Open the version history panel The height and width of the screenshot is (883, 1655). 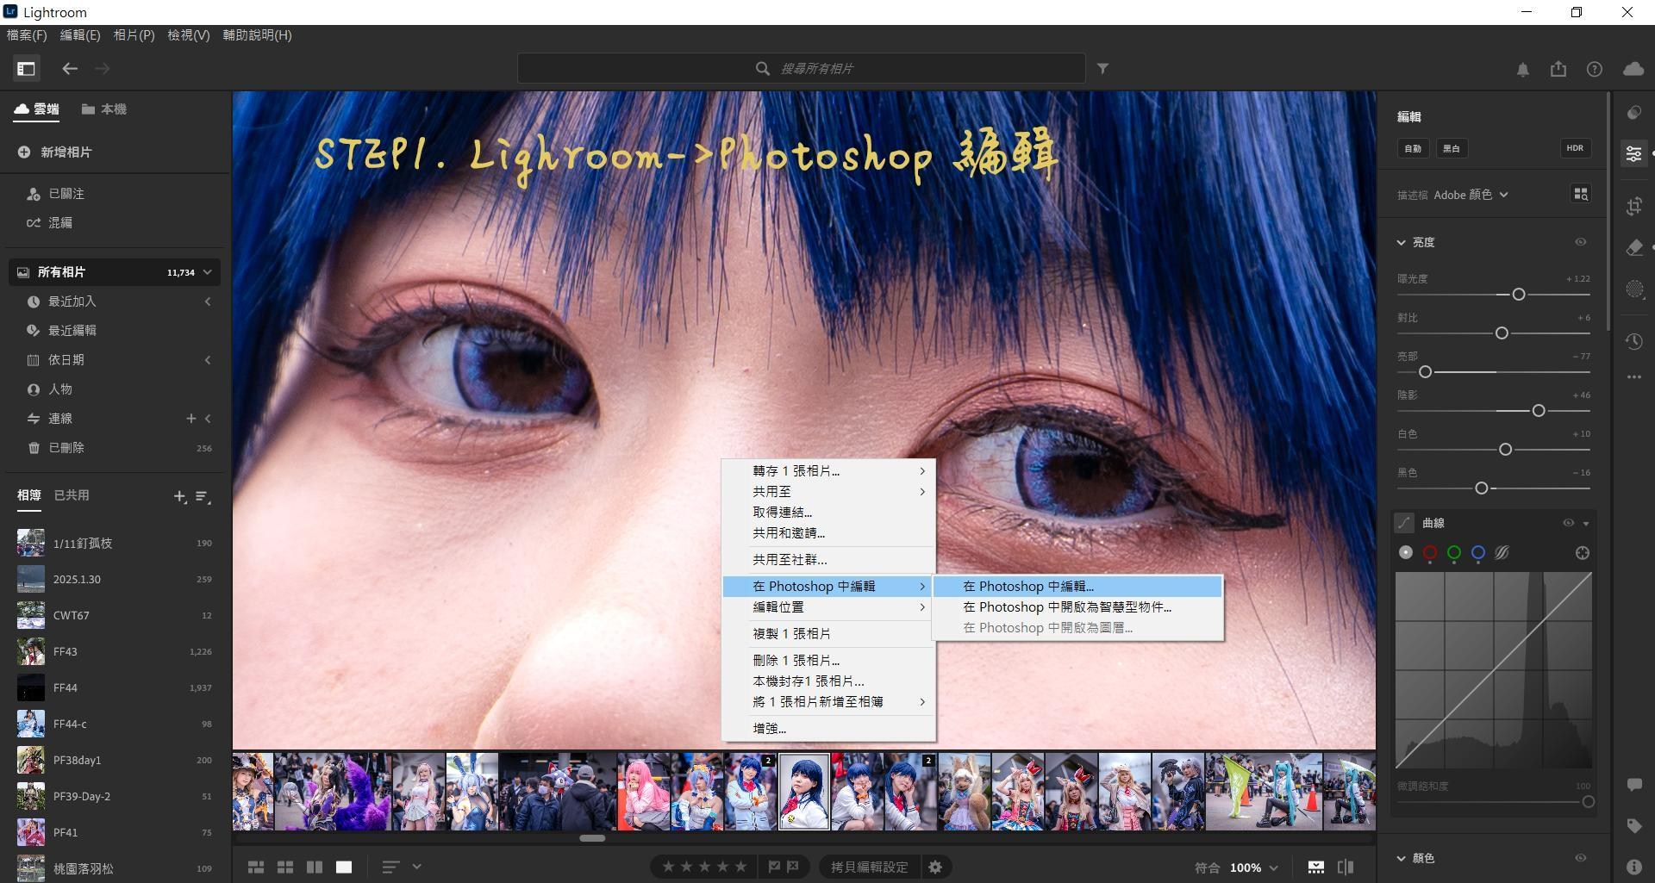(x=1634, y=342)
